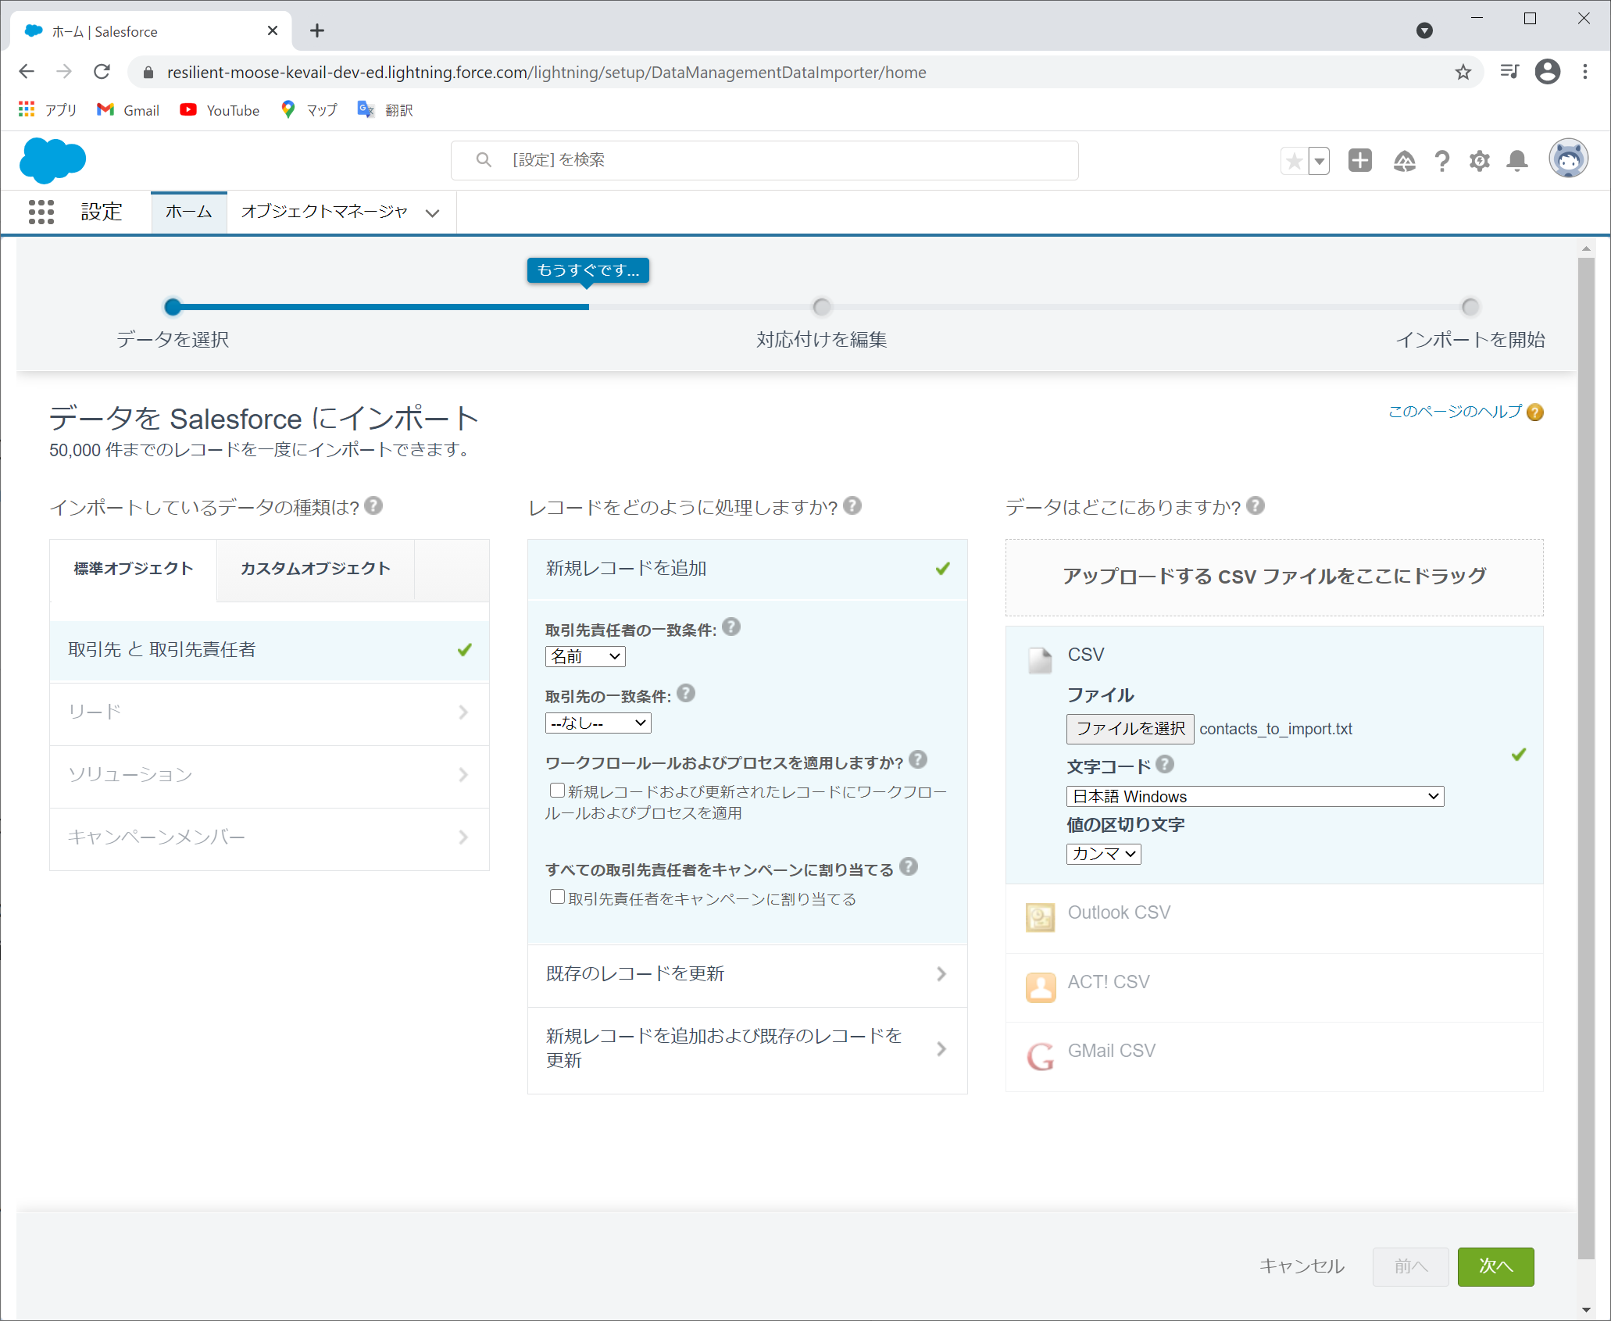Screen dimensions: 1611x1321
Task: Click help icon beside 文字コード label
Action: pos(1165,765)
